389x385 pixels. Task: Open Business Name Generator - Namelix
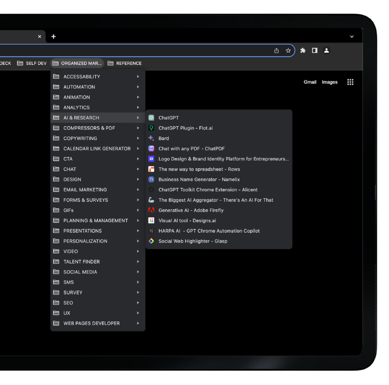(218, 180)
